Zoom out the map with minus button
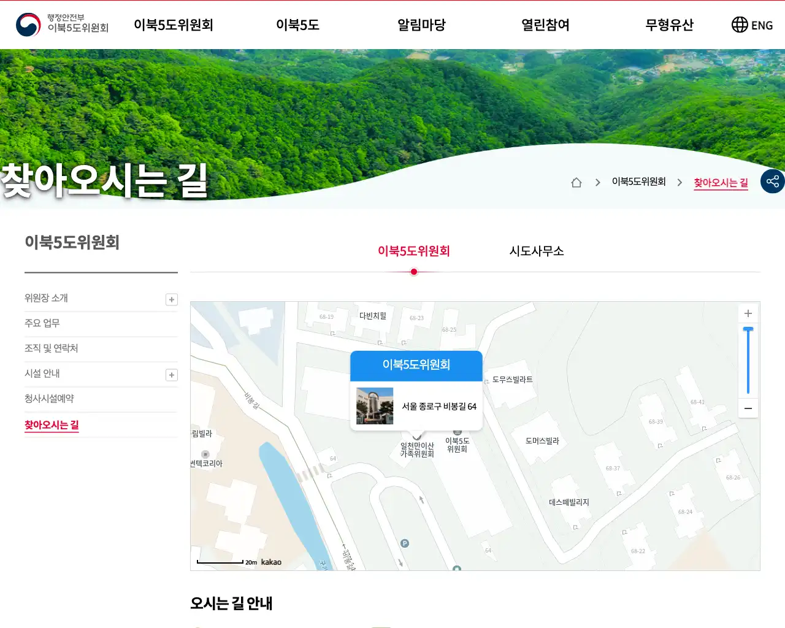Viewport: 785px width, 628px height. pyautogui.click(x=748, y=408)
